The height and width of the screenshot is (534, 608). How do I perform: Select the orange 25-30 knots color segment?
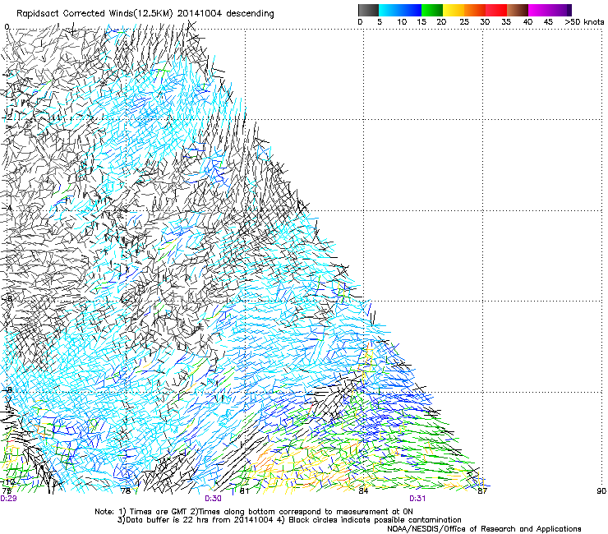click(475, 10)
